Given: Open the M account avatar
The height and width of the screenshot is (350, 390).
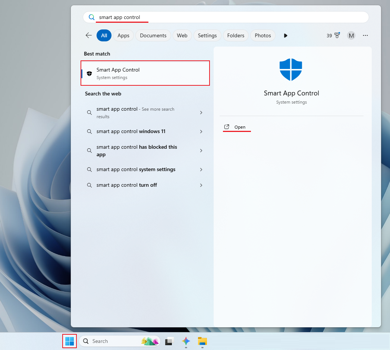Looking at the screenshot, I should pos(351,35).
